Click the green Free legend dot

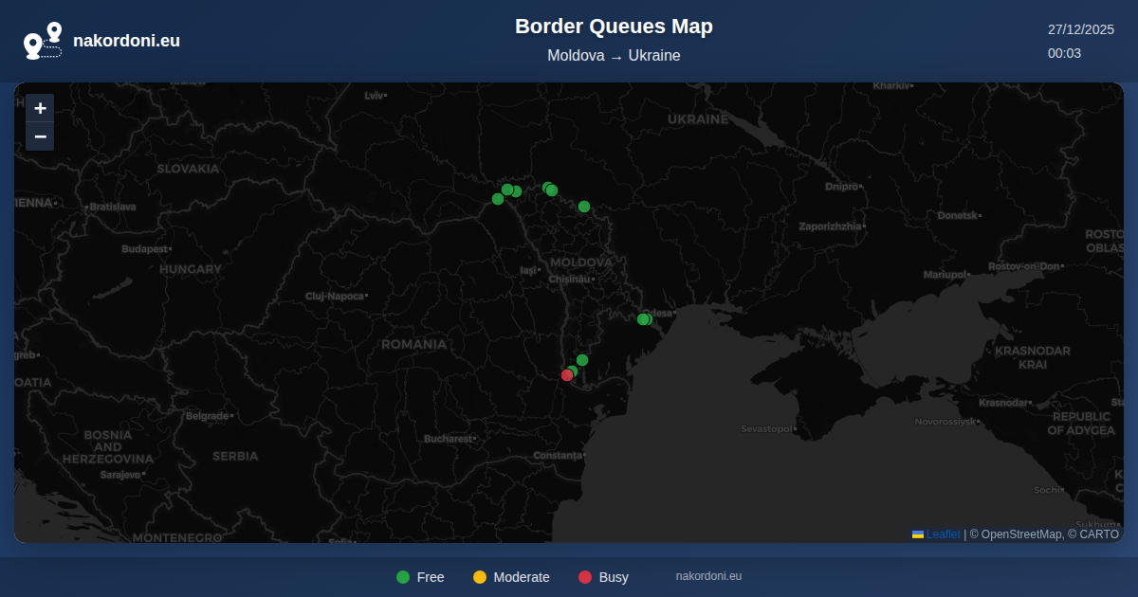(403, 577)
